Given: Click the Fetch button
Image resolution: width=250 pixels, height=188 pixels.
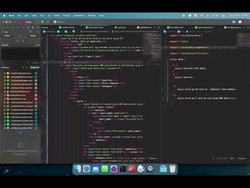Looking at the screenshot, I should (7, 36).
